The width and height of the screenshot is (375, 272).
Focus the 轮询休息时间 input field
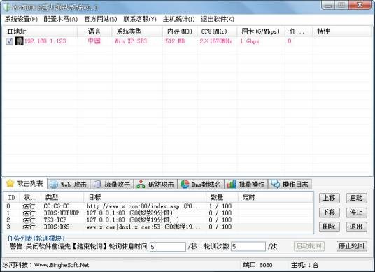point(168,247)
